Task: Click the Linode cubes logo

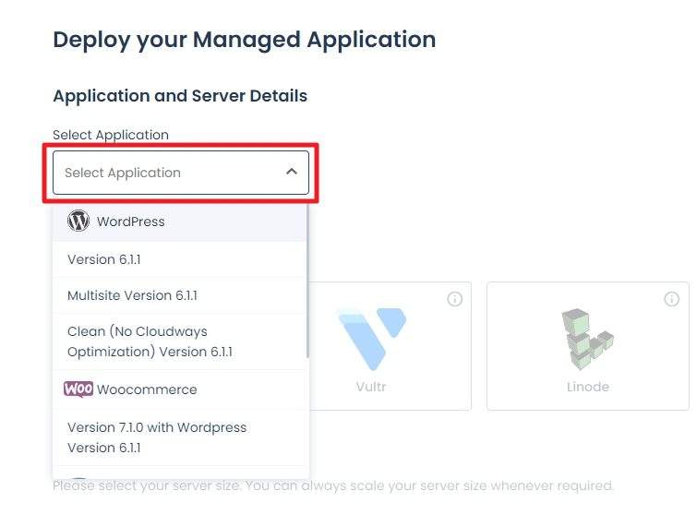Action: (588, 339)
